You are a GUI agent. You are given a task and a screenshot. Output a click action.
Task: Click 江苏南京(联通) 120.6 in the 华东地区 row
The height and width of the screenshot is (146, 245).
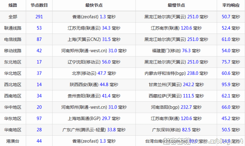pyautogui.click(x=171, y=118)
